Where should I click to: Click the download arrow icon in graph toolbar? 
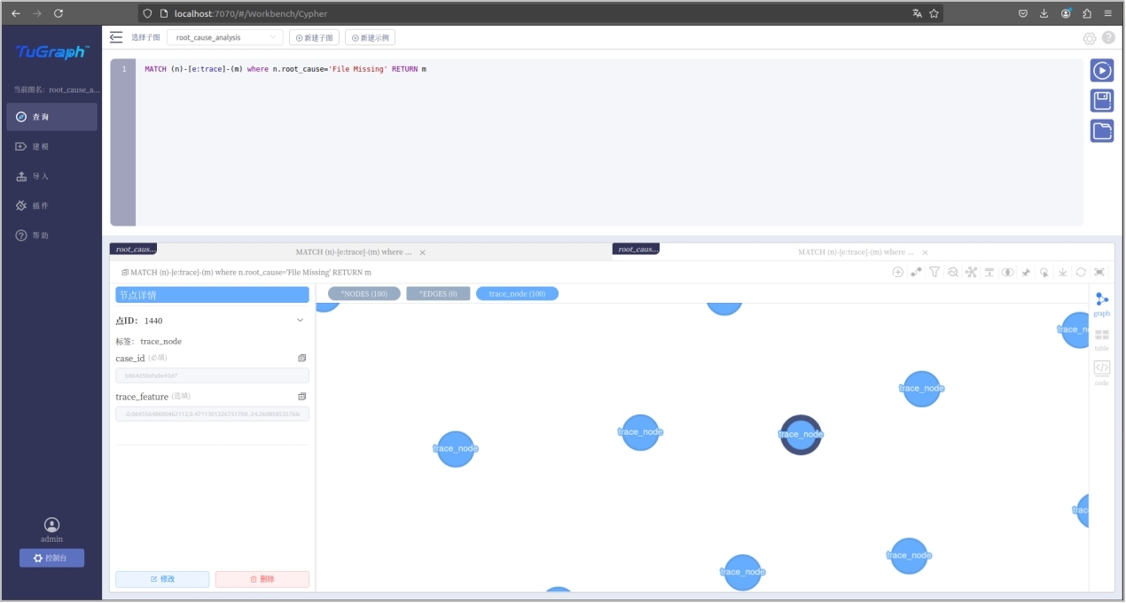click(x=1062, y=273)
